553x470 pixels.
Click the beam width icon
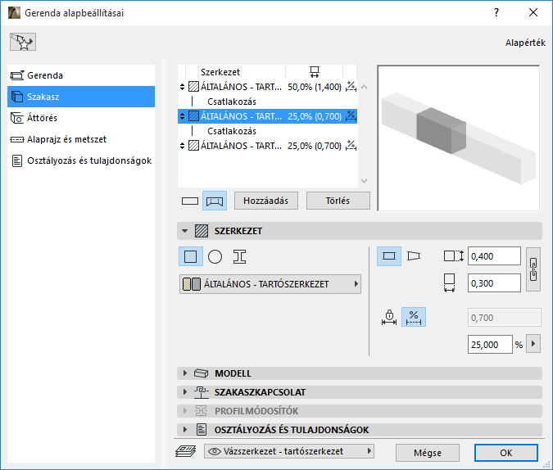[449, 282]
